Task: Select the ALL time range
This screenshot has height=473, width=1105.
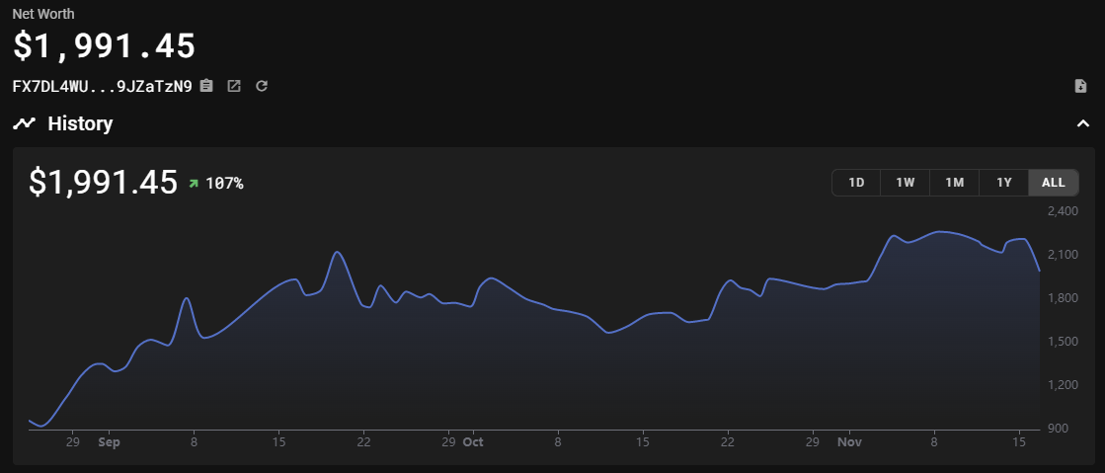Action: click(x=1053, y=183)
